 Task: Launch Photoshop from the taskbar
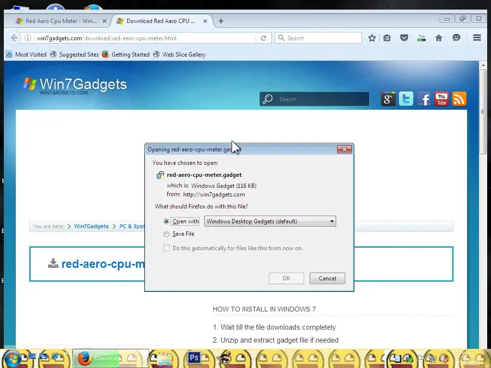tap(194, 357)
